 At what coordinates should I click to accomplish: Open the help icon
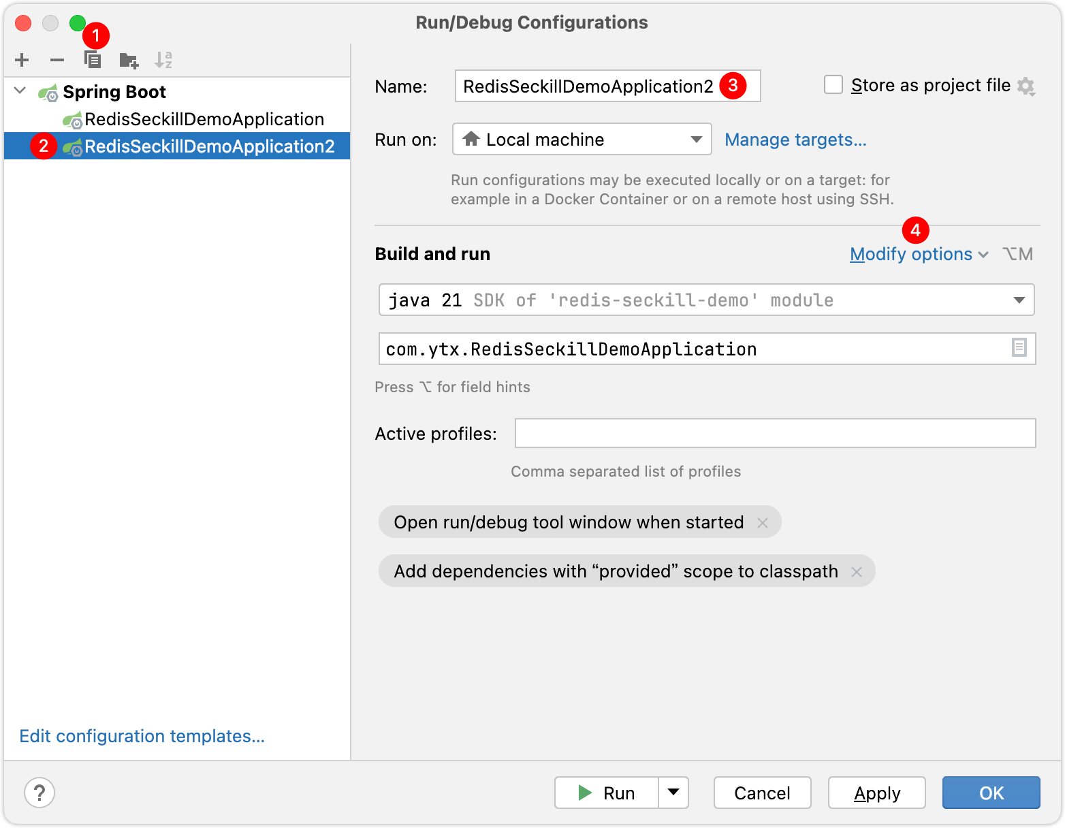pyautogui.click(x=39, y=793)
